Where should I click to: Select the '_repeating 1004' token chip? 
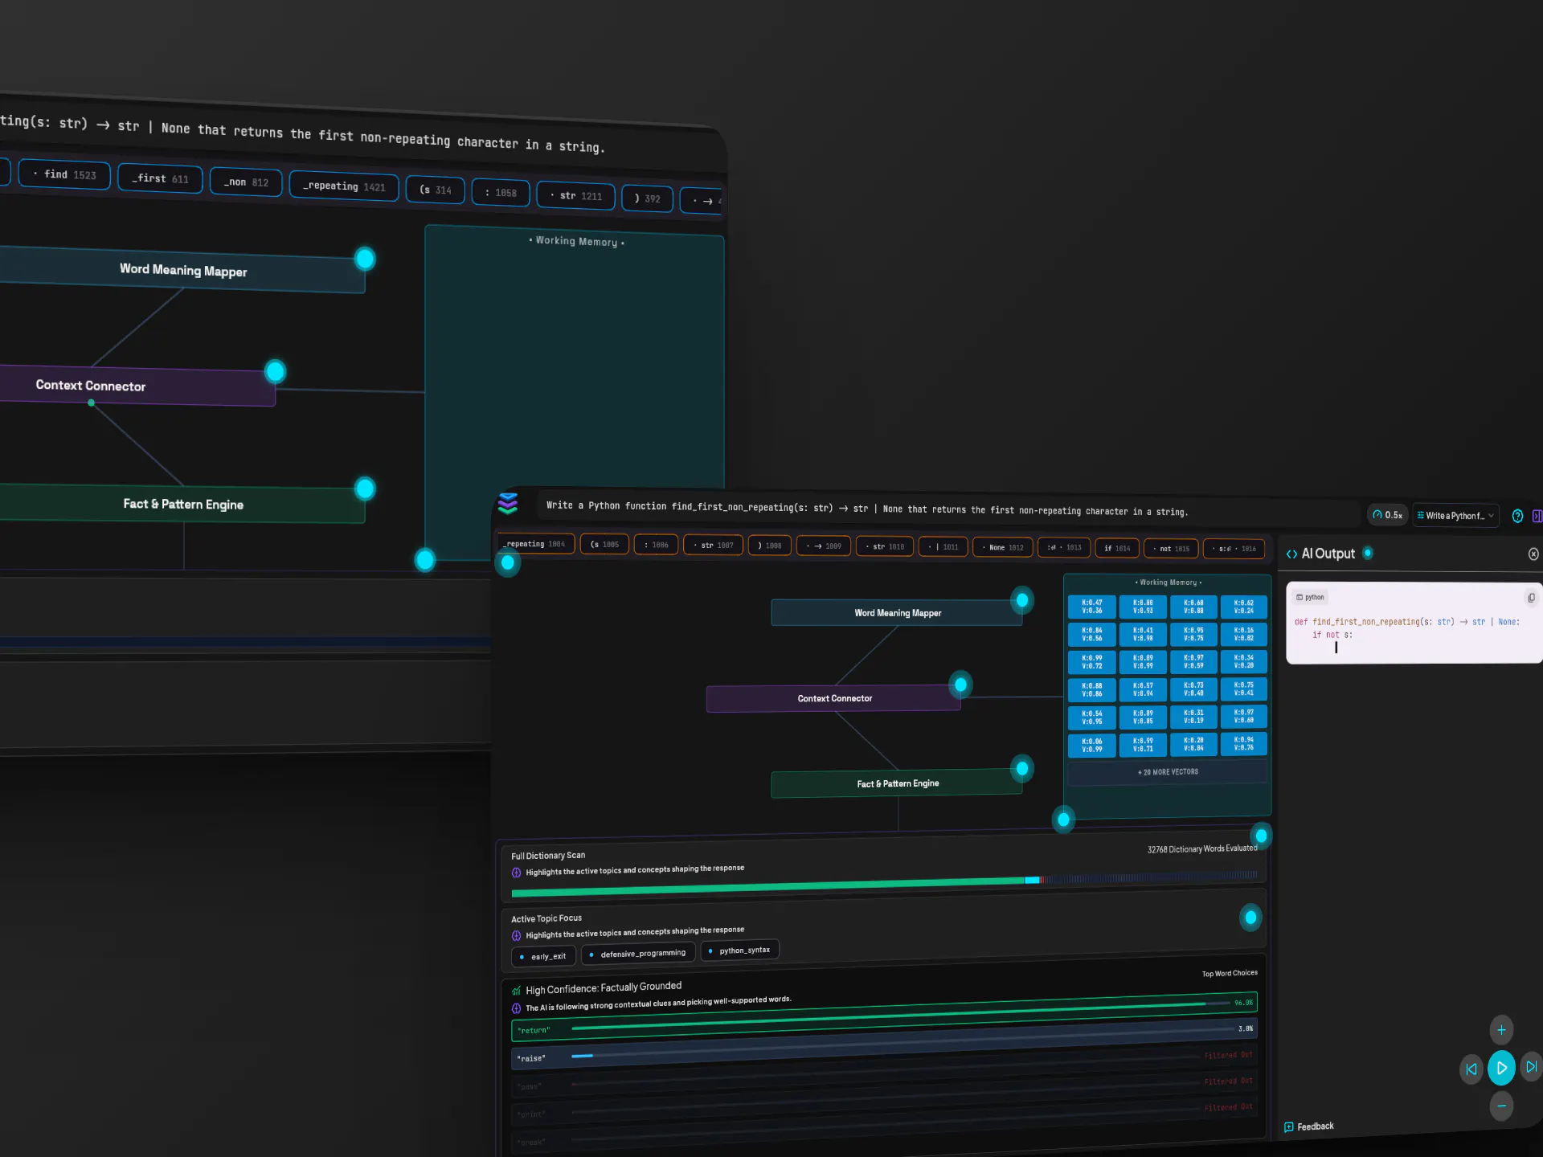tap(536, 544)
